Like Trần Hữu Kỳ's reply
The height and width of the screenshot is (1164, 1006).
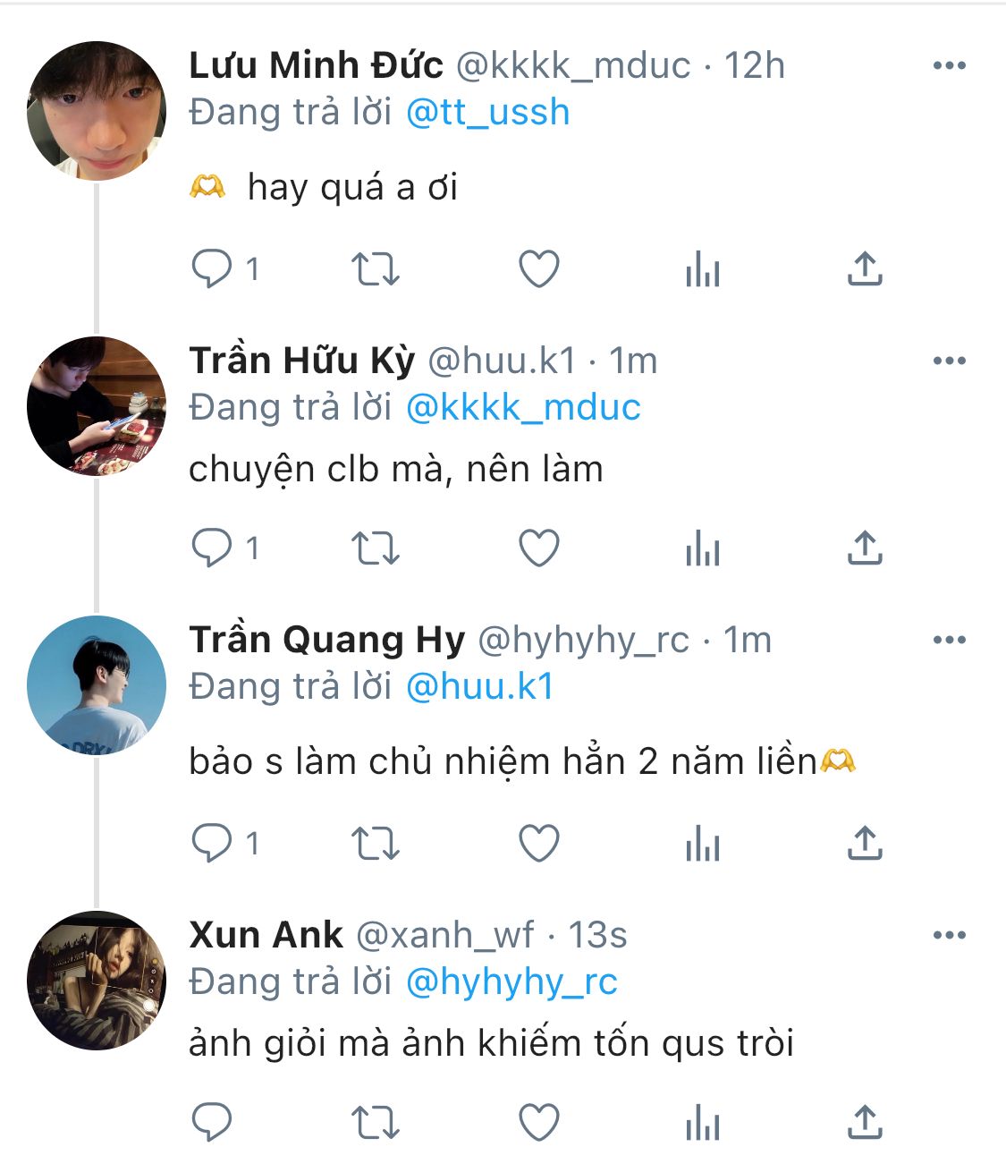coord(539,548)
